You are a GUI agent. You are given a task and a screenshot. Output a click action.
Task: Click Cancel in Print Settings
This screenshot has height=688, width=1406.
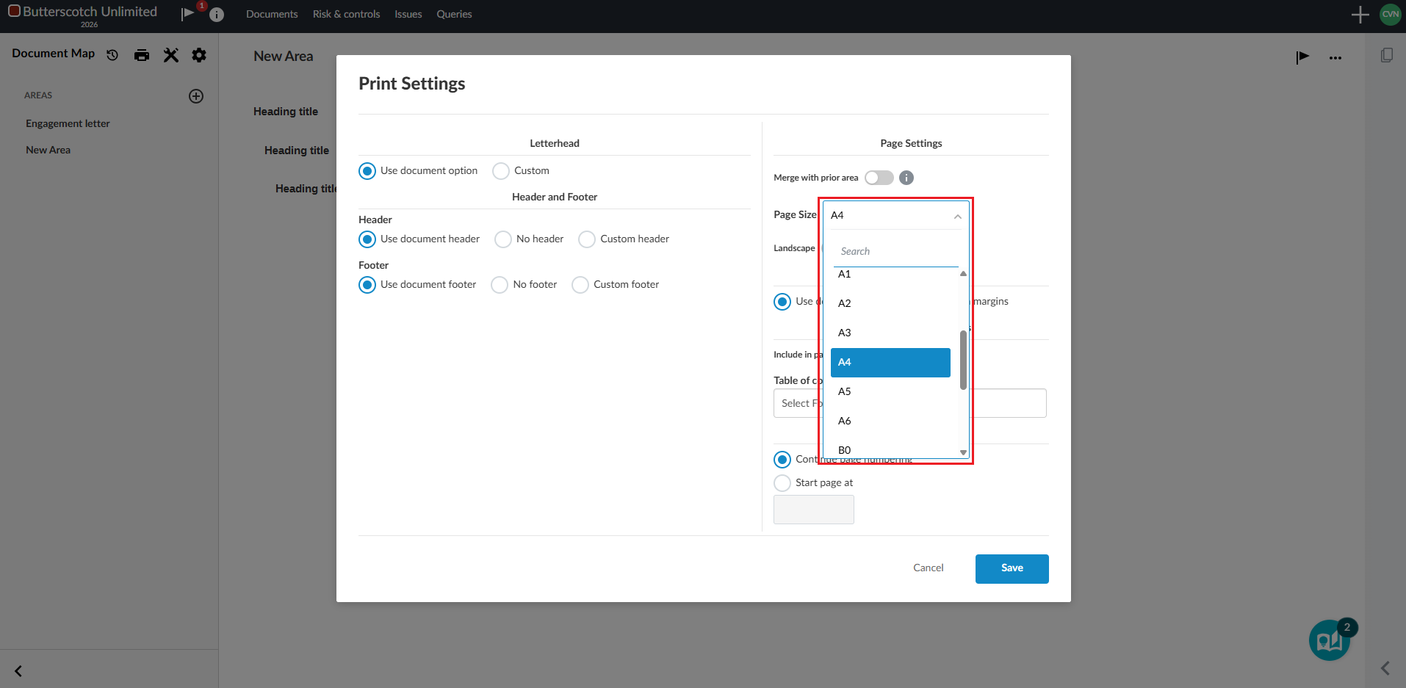point(928,568)
